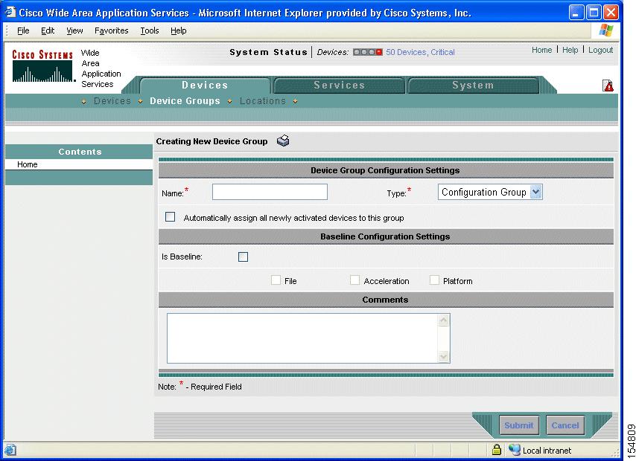Select the Locations sub-navigation item
636x461 pixels.
click(263, 101)
